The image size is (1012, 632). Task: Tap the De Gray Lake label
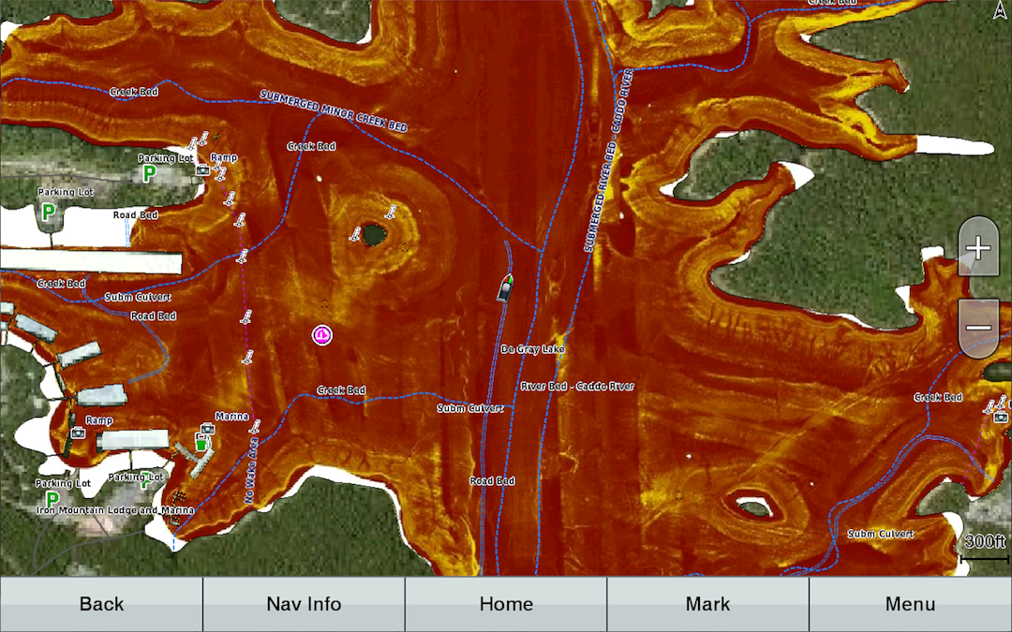tap(532, 349)
